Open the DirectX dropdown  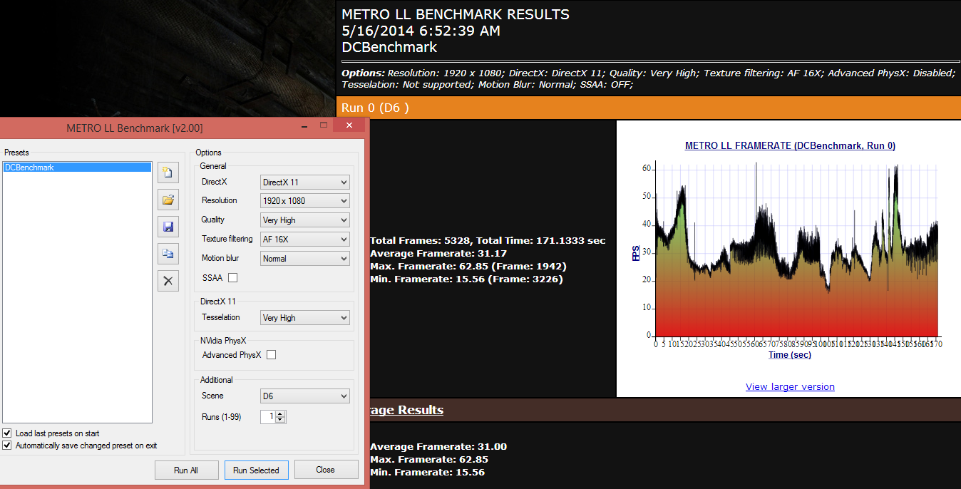pos(305,182)
